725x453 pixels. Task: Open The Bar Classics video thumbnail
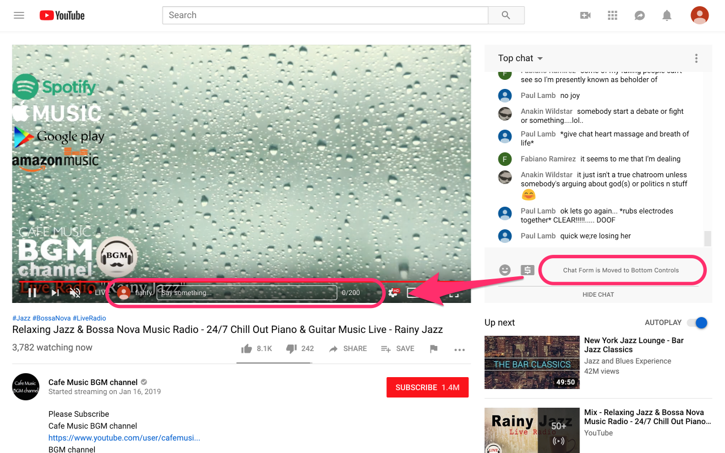pos(532,362)
